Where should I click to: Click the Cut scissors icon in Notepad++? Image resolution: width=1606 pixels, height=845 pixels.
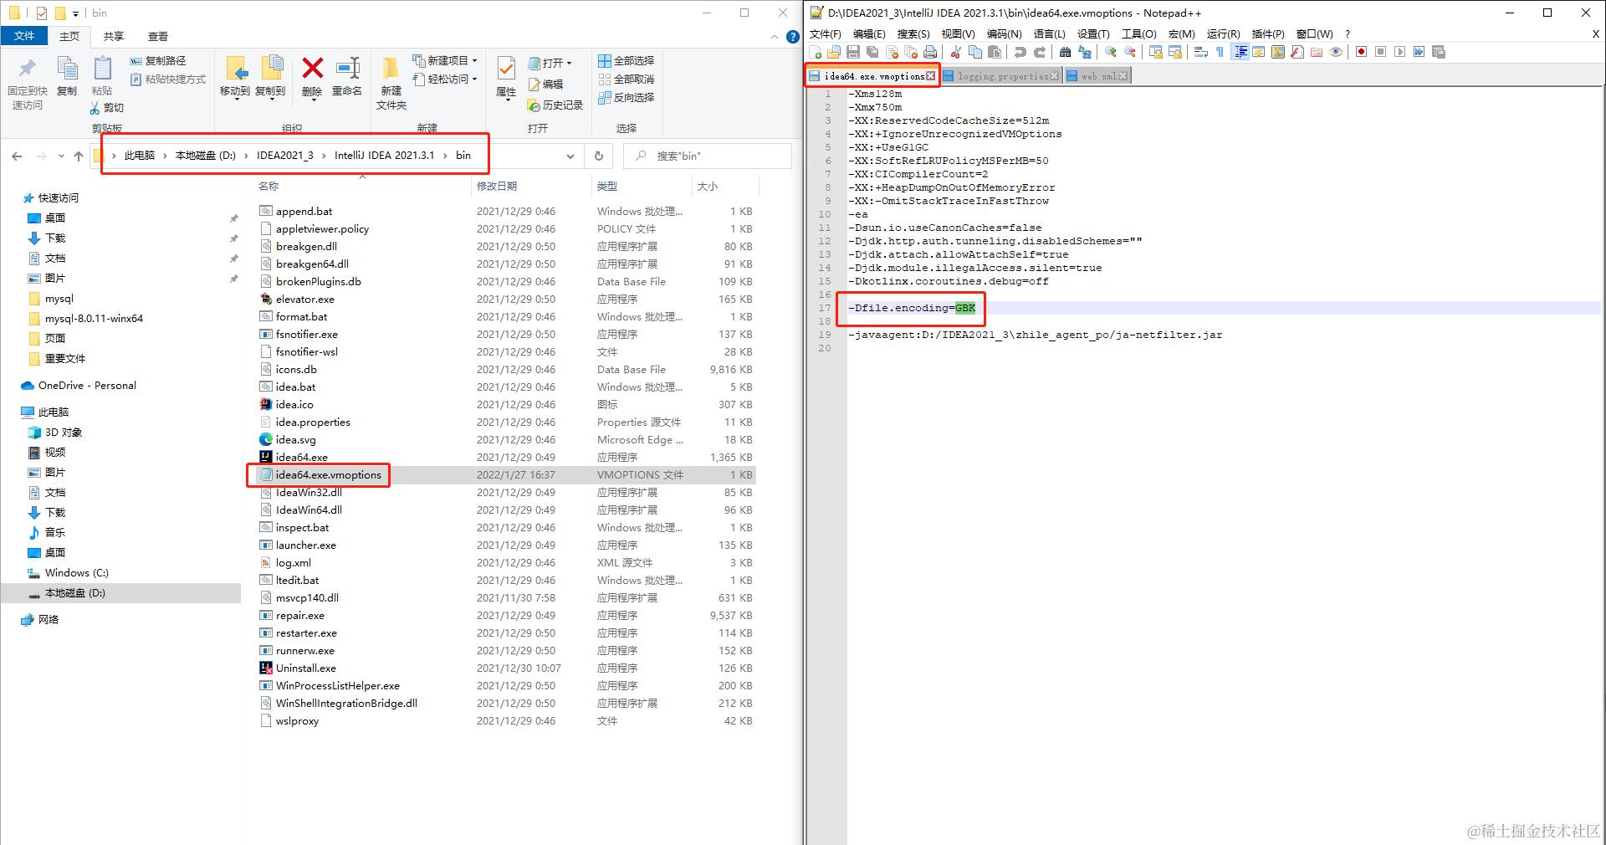click(955, 52)
